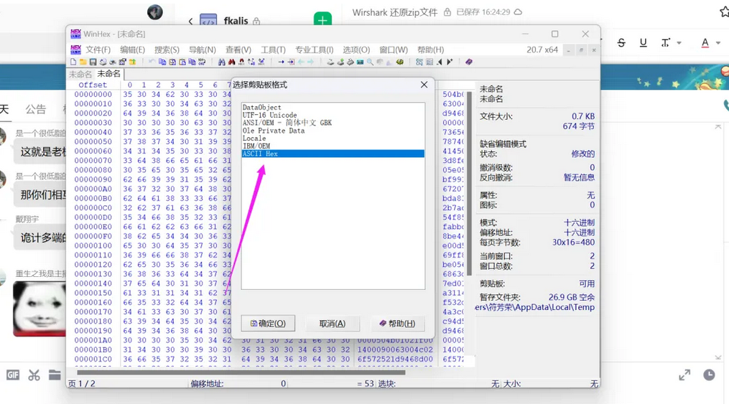Click the GIF icon in chat window

12,375
